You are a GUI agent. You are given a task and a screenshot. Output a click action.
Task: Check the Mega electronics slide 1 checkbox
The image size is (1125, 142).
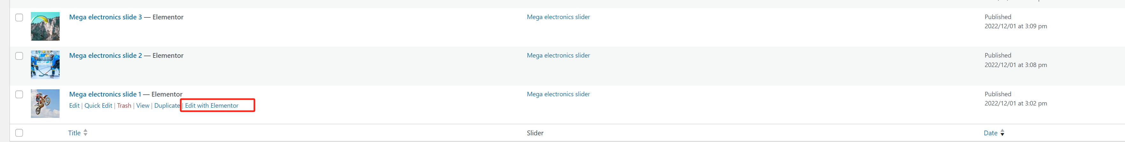[19, 95]
